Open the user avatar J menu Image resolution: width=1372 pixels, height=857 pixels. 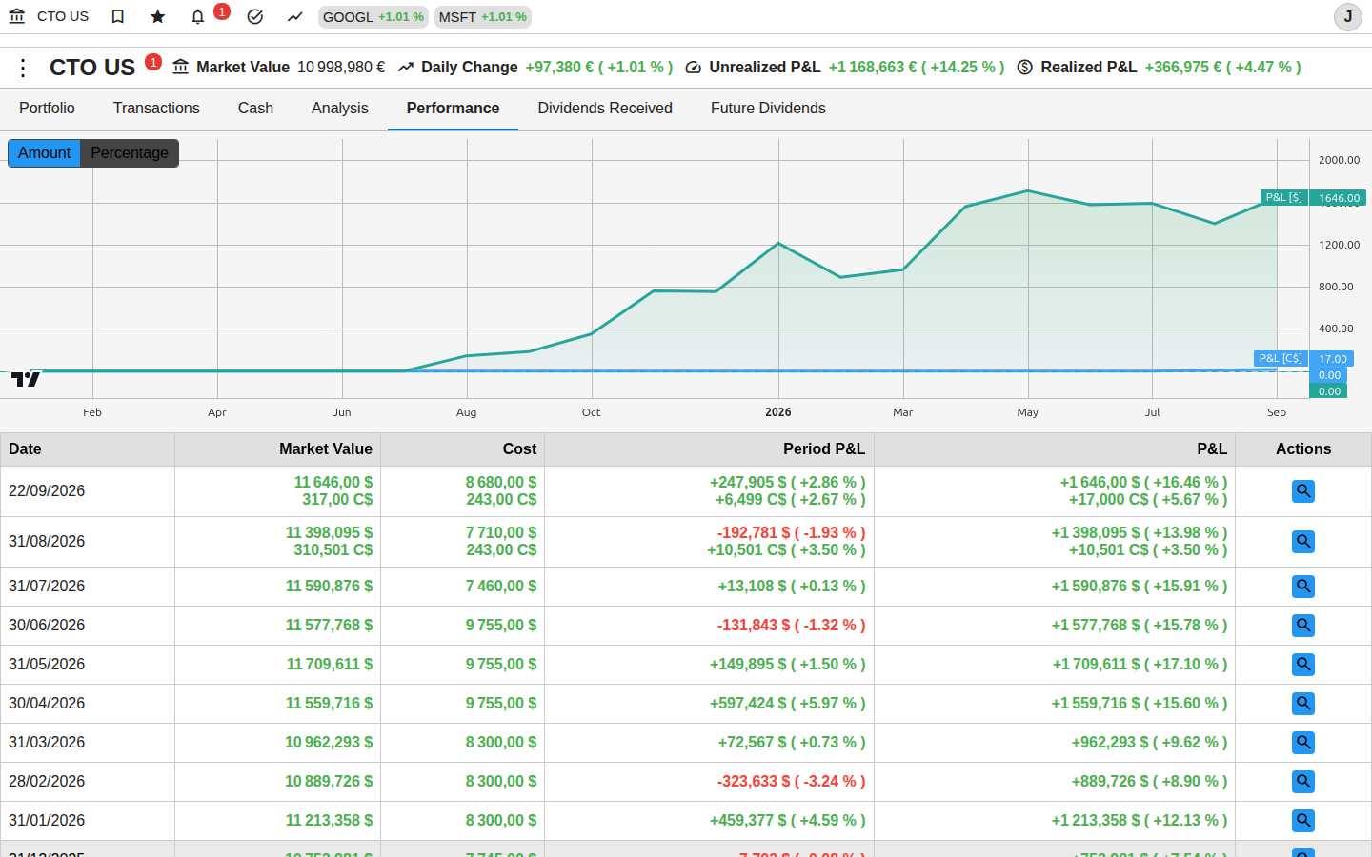point(1347,17)
